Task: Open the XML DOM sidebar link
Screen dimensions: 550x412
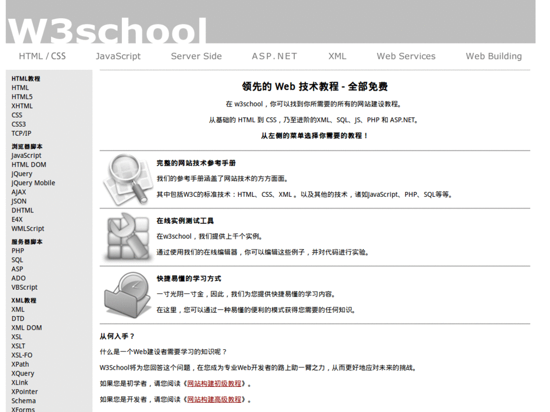Action: (x=26, y=328)
